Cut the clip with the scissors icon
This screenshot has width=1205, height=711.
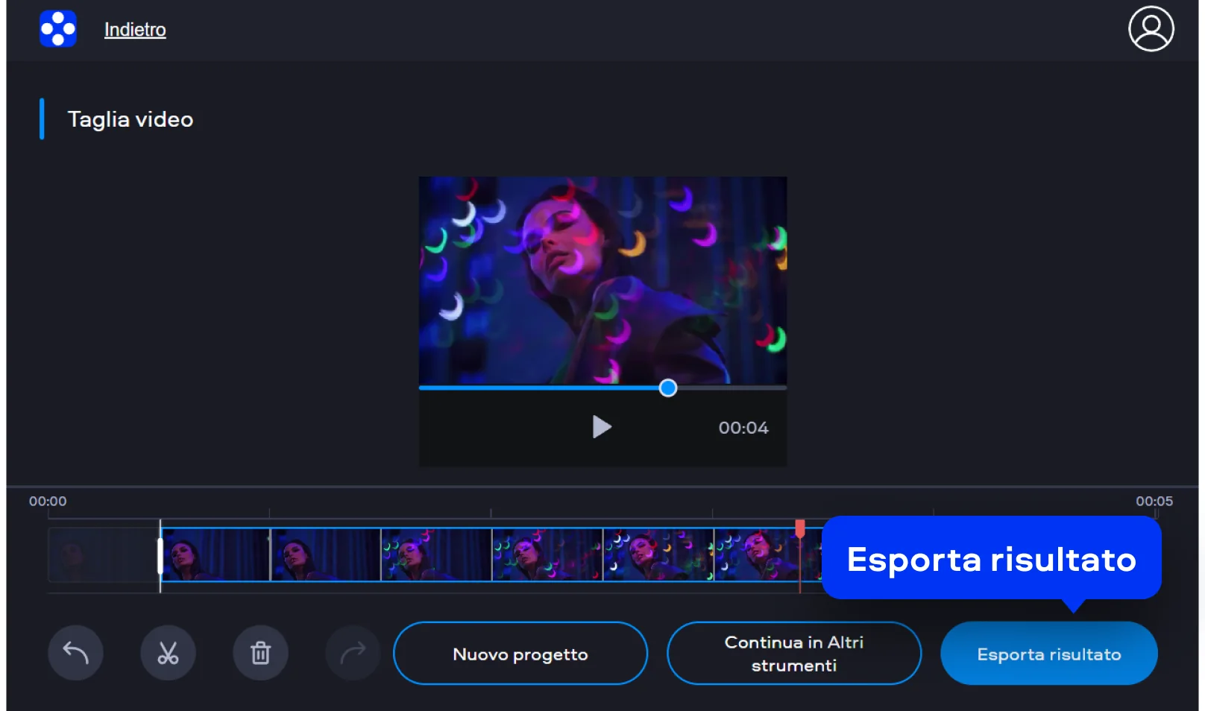(168, 654)
